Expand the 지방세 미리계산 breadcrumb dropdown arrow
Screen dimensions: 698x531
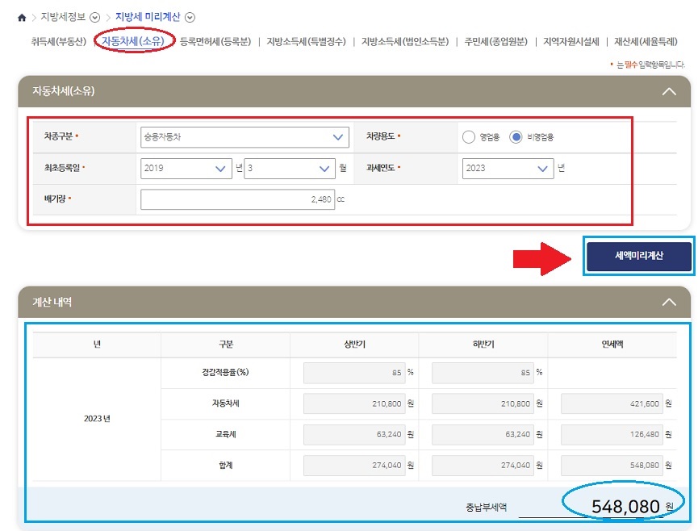(x=190, y=18)
